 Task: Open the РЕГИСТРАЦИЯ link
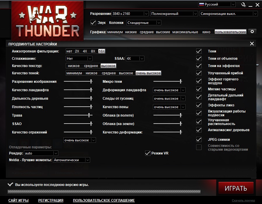pyautogui.click(x=51, y=200)
